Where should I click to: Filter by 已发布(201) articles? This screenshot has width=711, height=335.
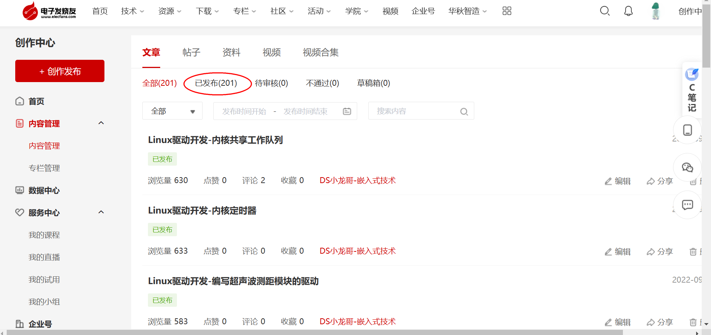coord(216,83)
